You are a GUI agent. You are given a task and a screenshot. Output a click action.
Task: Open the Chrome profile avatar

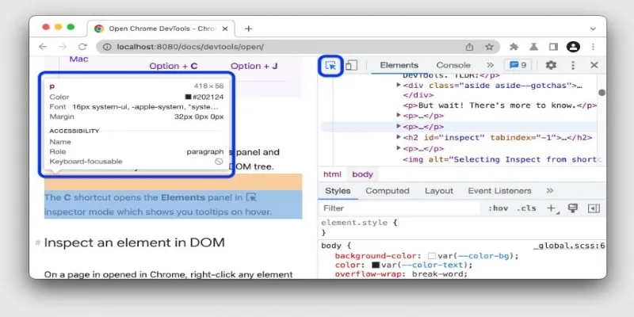(x=573, y=47)
